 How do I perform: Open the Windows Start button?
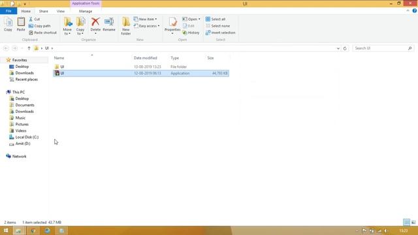(x=6, y=230)
